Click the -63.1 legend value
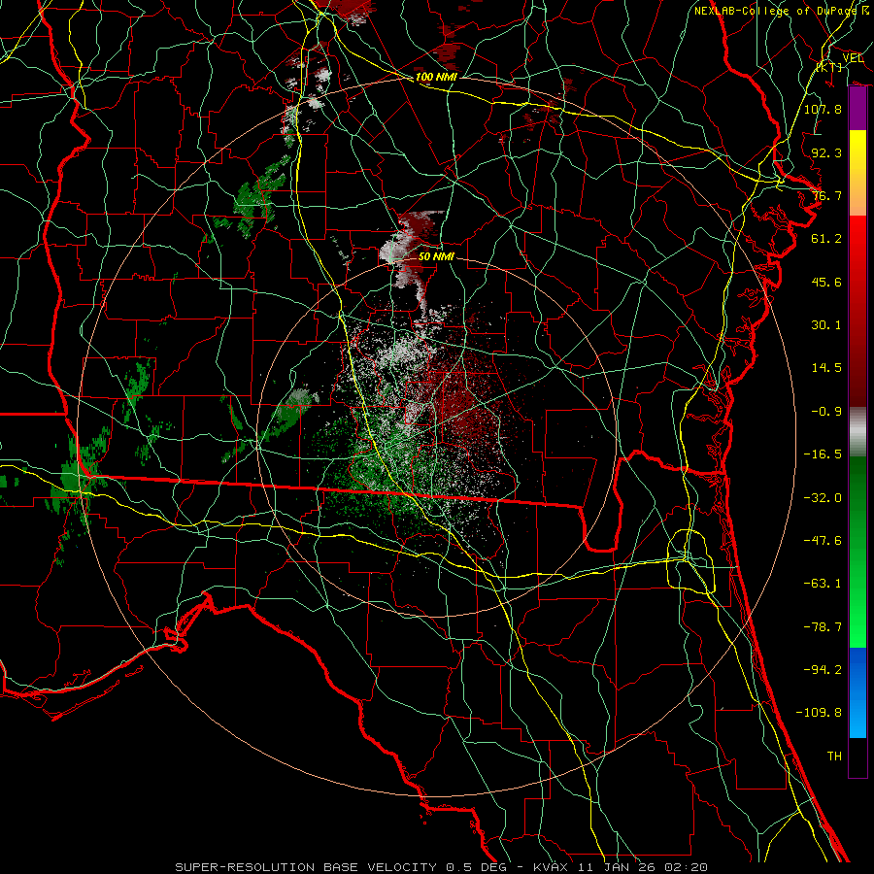The image size is (874, 874). point(823,584)
